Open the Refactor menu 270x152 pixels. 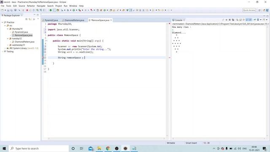click(31, 6)
